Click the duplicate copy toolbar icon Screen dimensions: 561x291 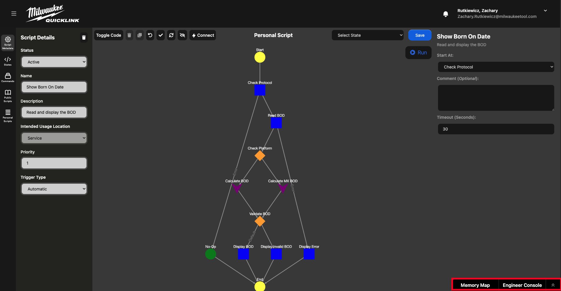(140, 35)
